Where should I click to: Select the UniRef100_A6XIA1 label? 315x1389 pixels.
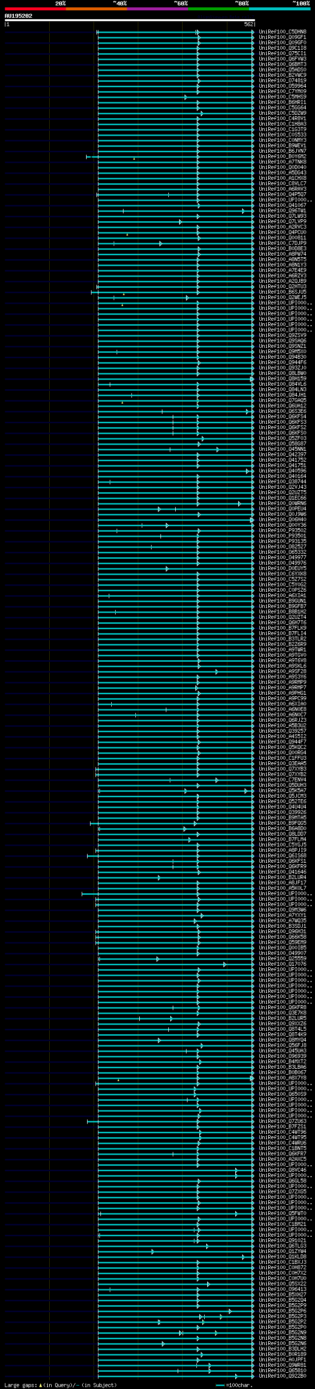coord(283,595)
